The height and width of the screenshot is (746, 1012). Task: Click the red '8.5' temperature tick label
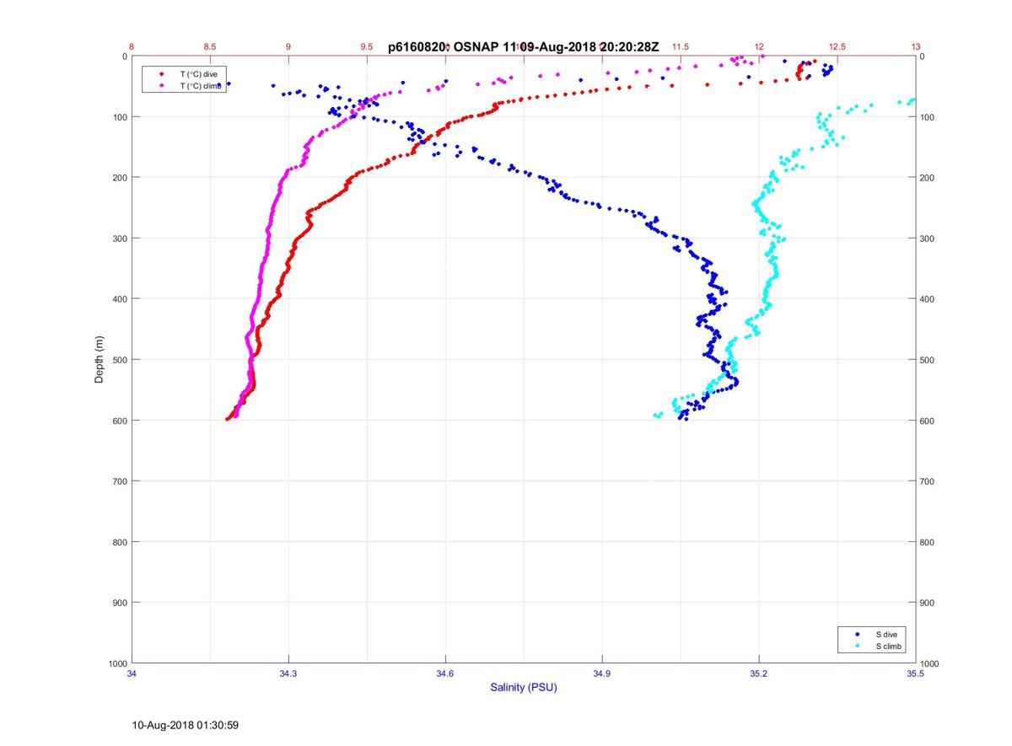tap(211, 47)
